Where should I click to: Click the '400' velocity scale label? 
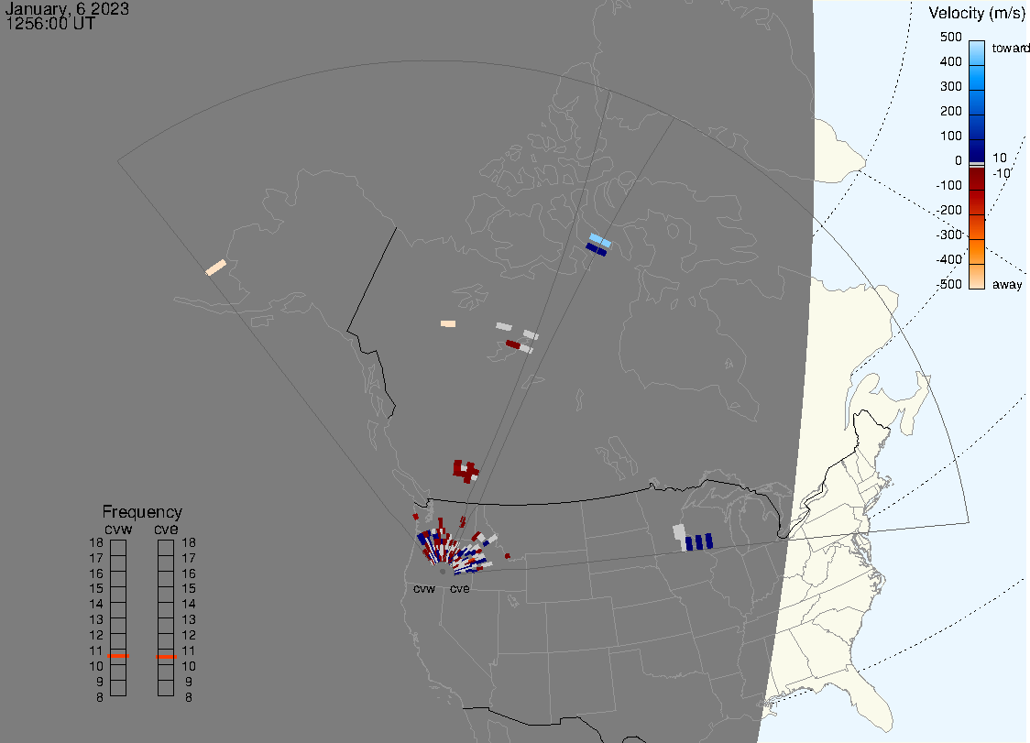(950, 61)
